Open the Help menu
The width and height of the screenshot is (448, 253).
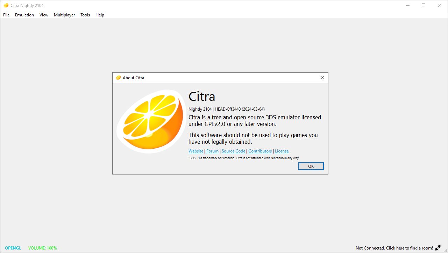pyautogui.click(x=100, y=15)
